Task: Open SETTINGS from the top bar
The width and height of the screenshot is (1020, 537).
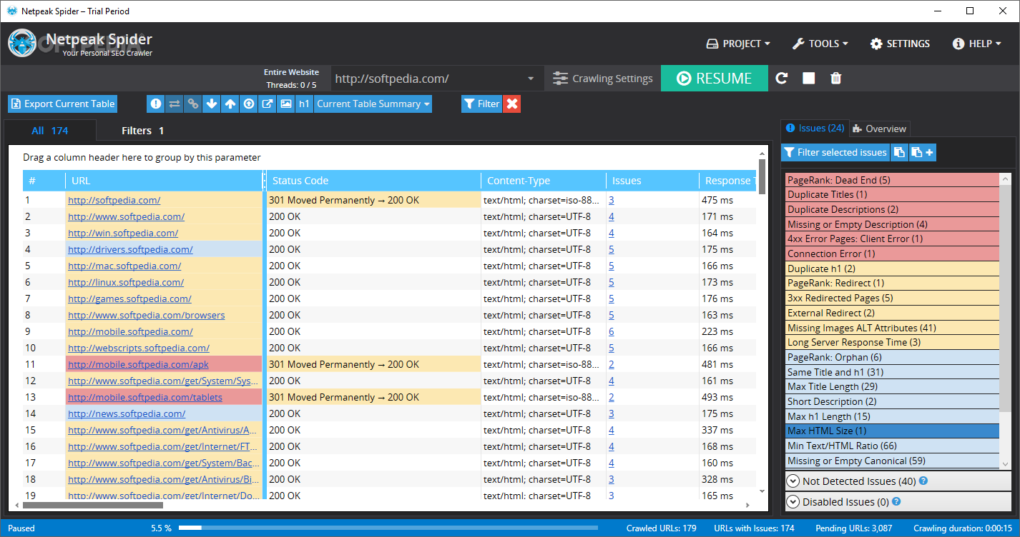Action: [x=900, y=44]
